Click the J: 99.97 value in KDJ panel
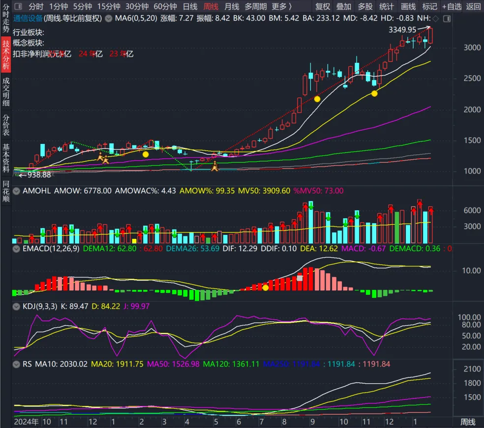Viewport: 484px width, 428px height. pos(136,307)
